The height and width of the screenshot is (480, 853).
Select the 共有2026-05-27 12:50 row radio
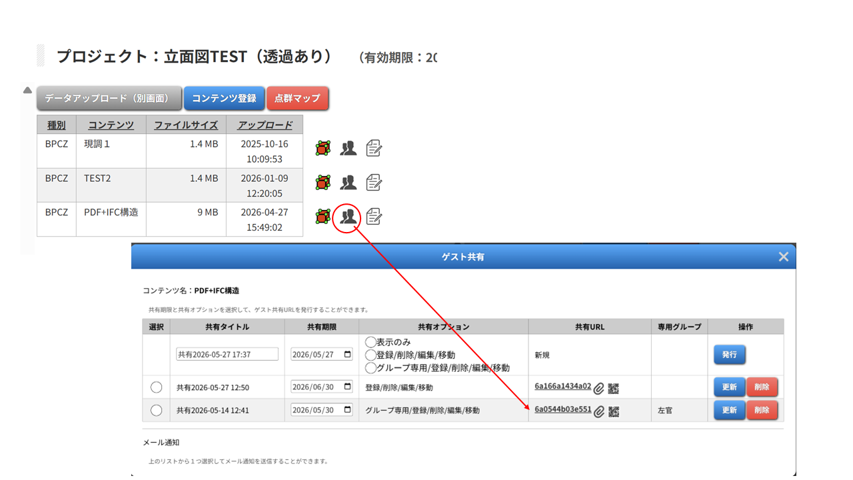156,387
